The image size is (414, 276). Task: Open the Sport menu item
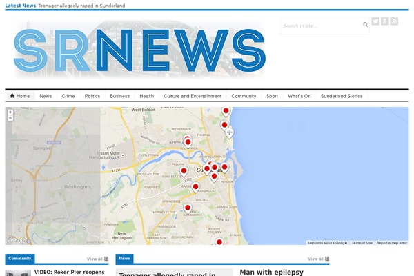point(272,96)
